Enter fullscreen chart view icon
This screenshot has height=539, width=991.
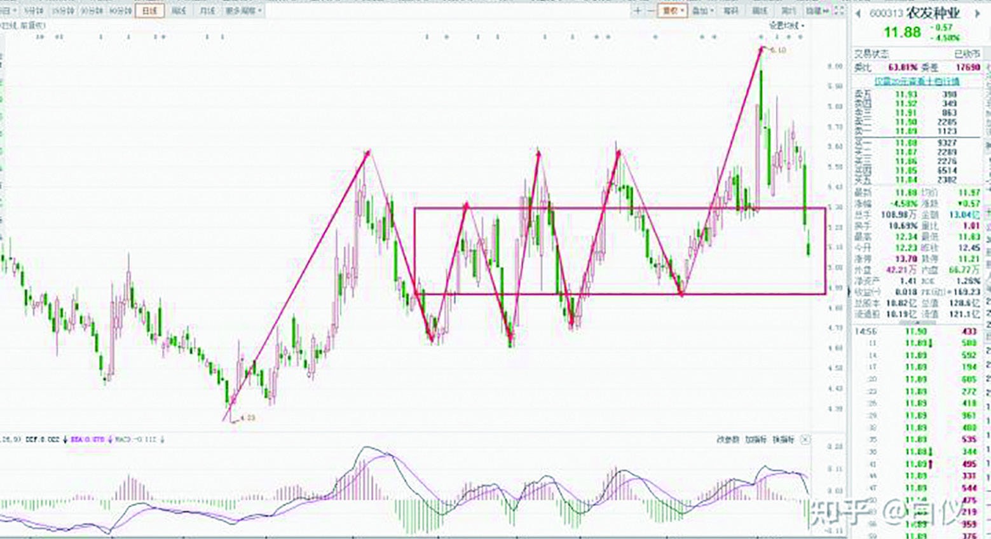839,11
